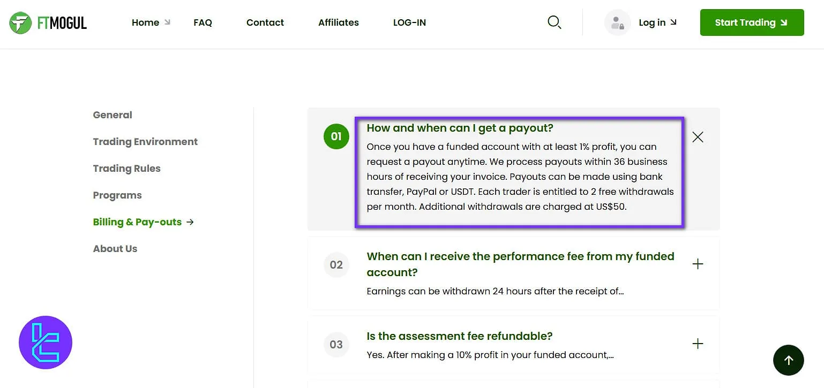824x388 pixels.
Task: Open the FAQ menu item
Action: 203,22
